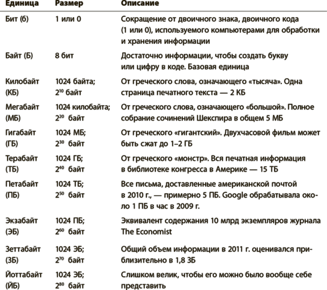The height and width of the screenshot is (290, 327).
Task: Click the 'Описание' column header
Action: (x=140, y=4)
